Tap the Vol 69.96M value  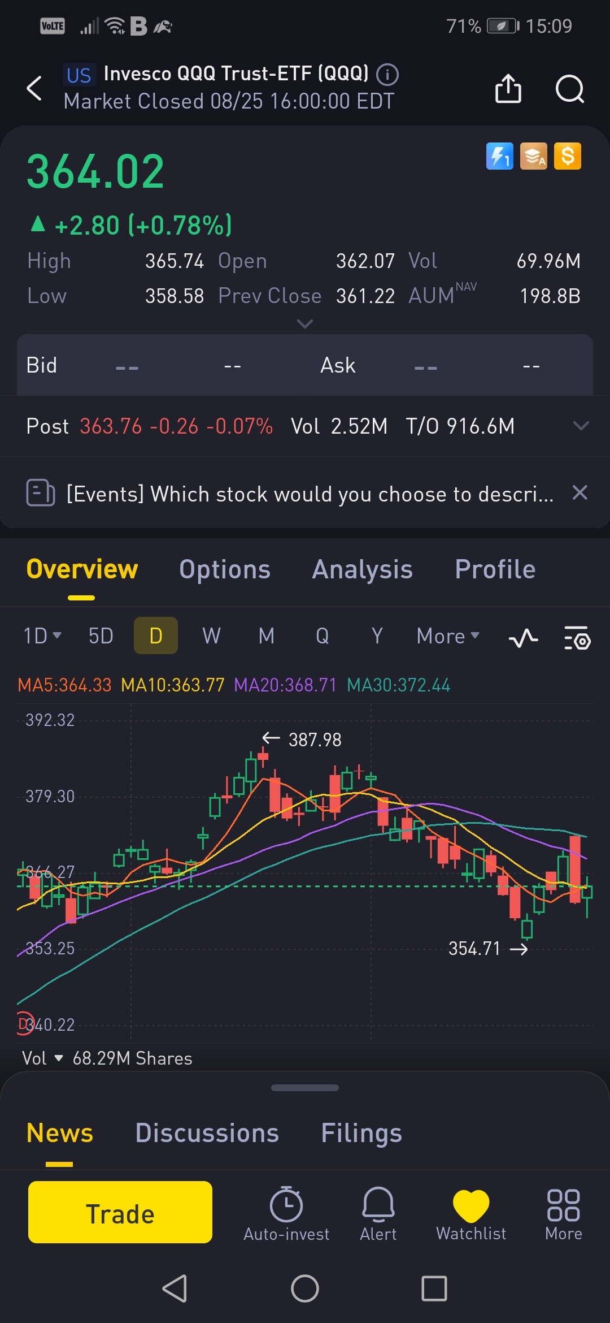548,261
